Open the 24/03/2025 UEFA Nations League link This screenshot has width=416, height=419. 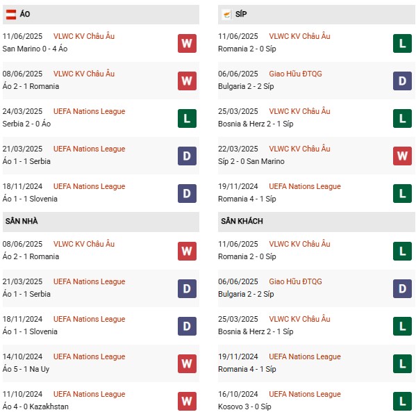(x=89, y=111)
